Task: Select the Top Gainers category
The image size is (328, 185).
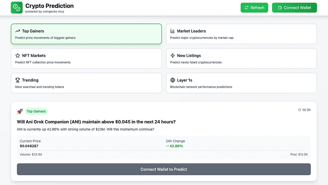Action: (86, 34)
